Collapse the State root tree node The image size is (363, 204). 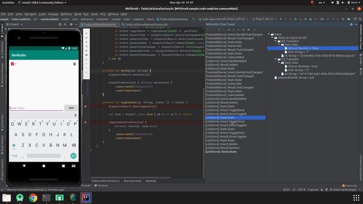269,34
